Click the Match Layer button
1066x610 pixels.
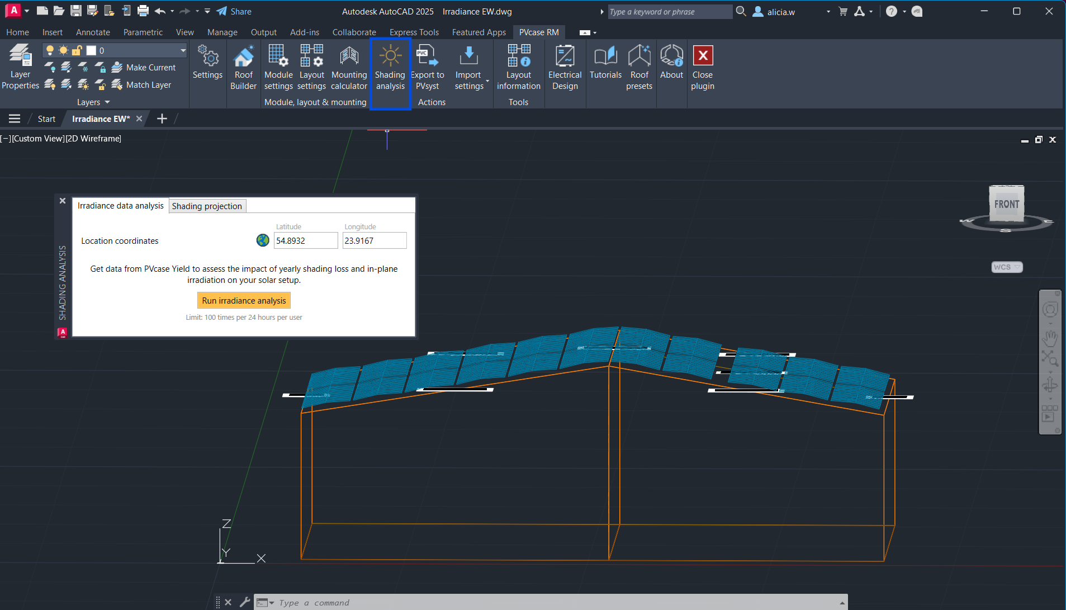click(x=141, y=84)
